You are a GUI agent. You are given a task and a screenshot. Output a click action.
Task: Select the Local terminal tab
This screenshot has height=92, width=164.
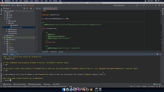[12, 54]
